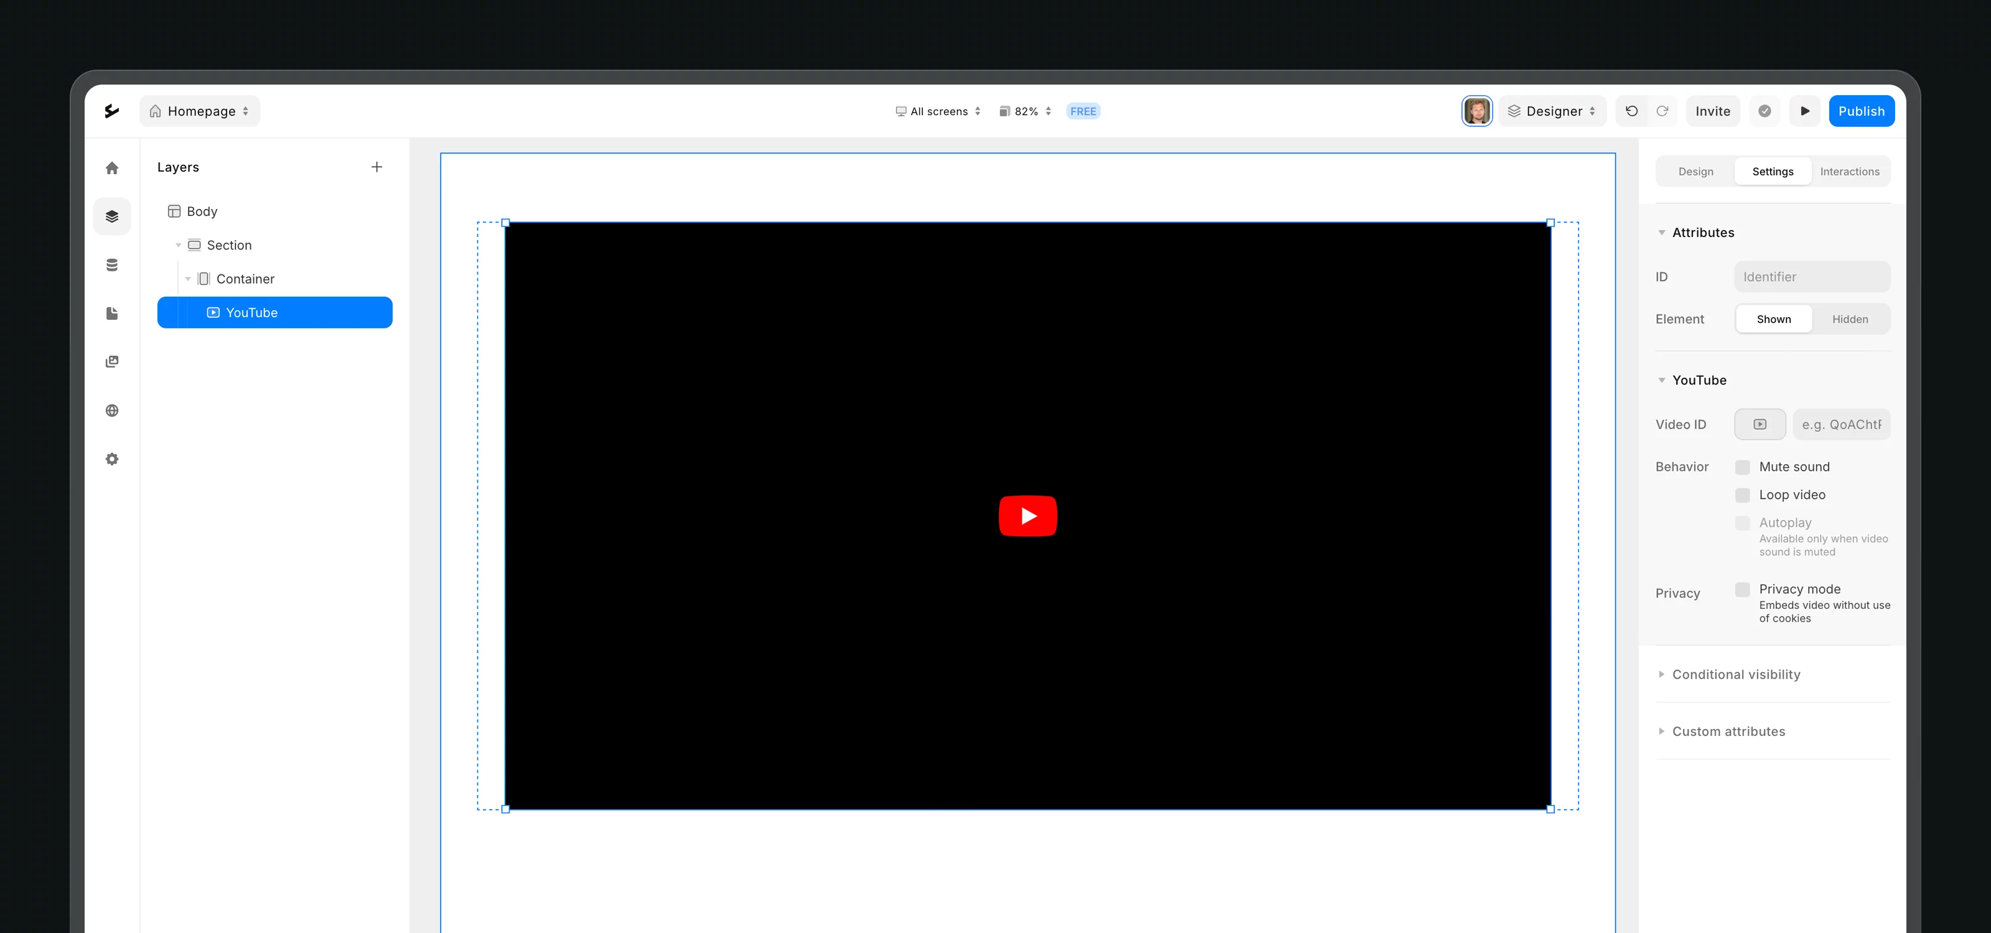Collapse the Container layer arrow
The width and height of the screenshot is (1991, 933).
pos(188,279)
